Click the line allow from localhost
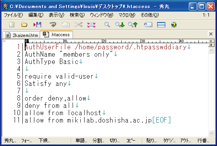The width and height of the screenshot is (217, 146). click(x=63, y=113)
